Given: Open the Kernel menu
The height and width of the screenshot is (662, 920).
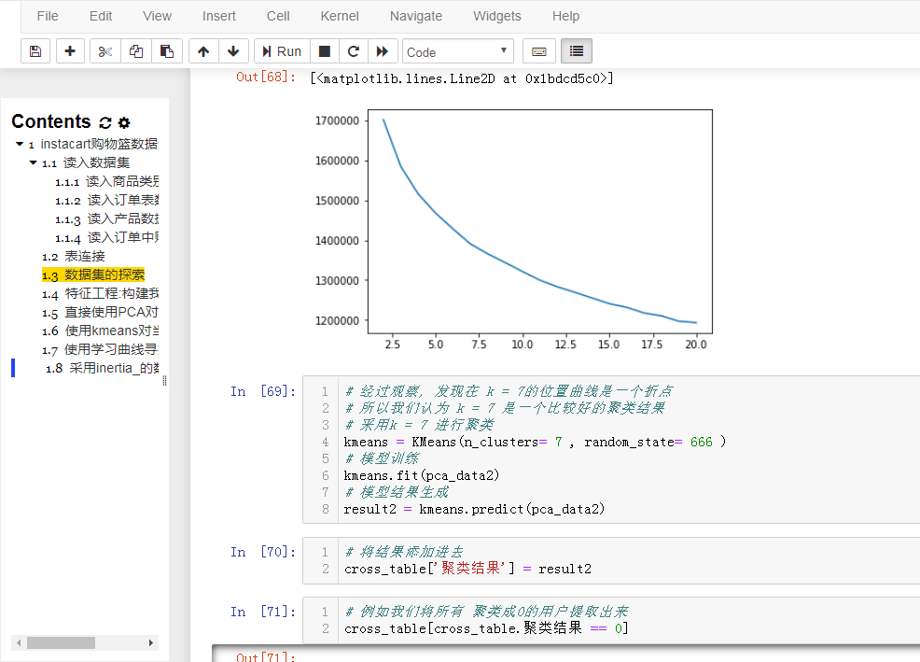Looking at the screenshot, I should tap(340, 16).
